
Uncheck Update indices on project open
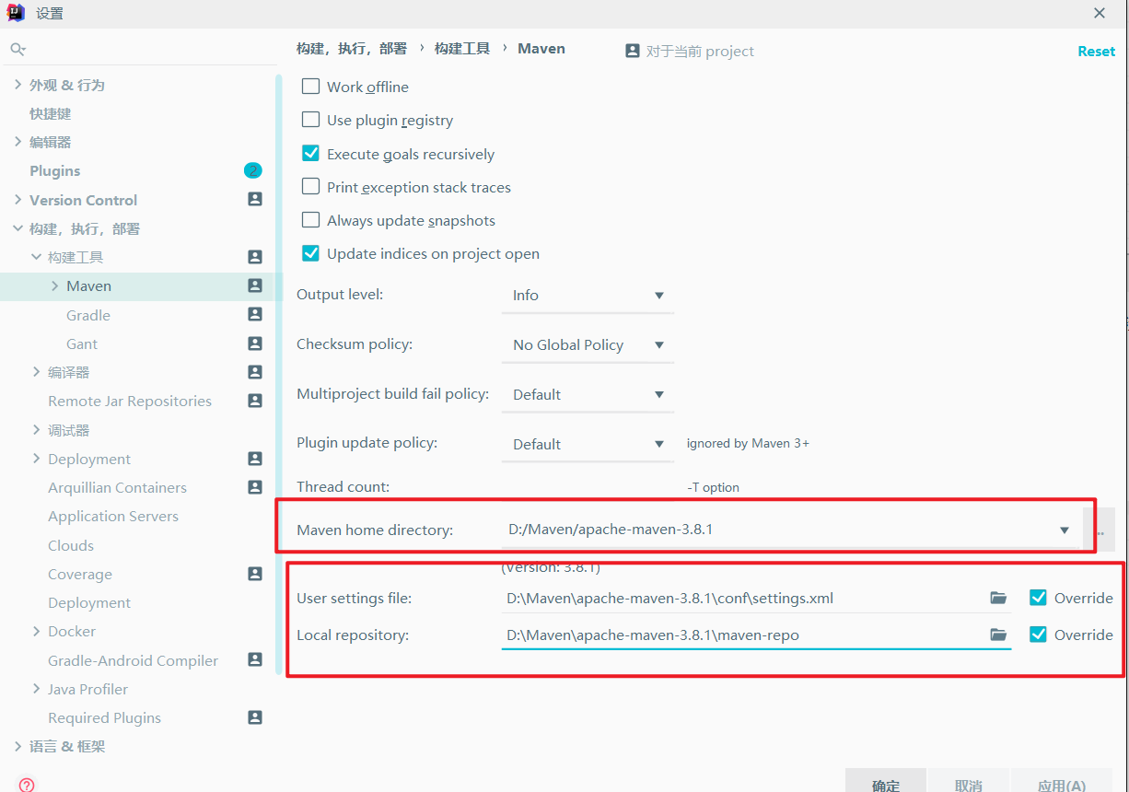(x=311, y=253)
